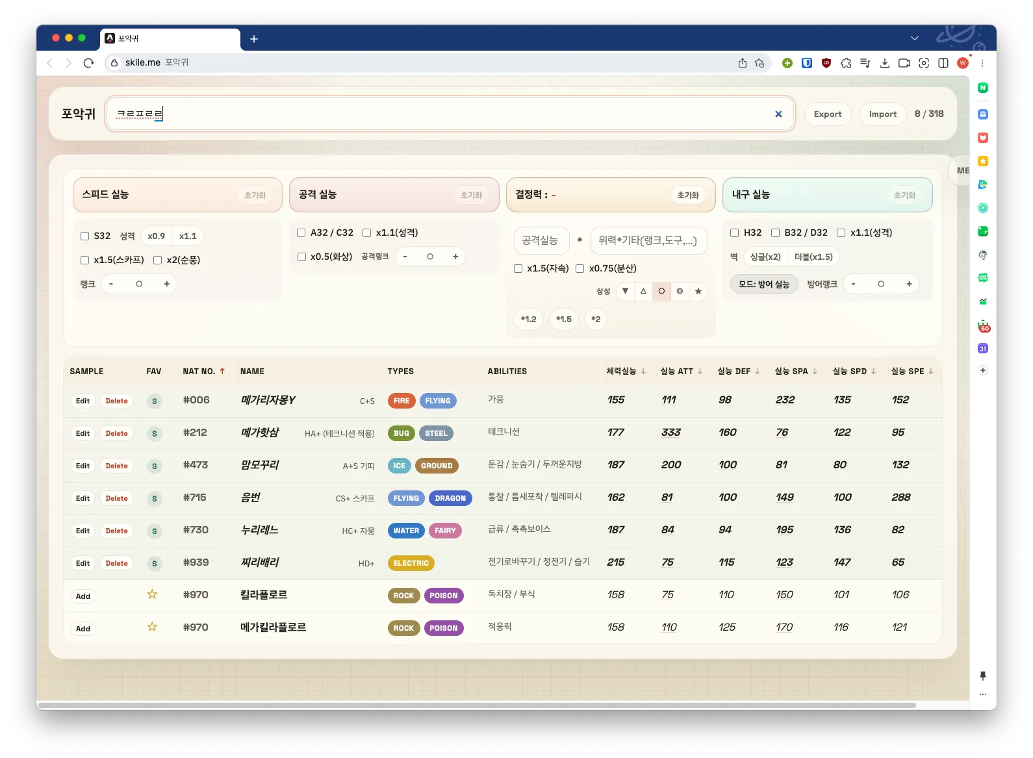Increase the 방어랭크 with plus
This screenshot has height=758, width=1033.
(x=909, y=284)
